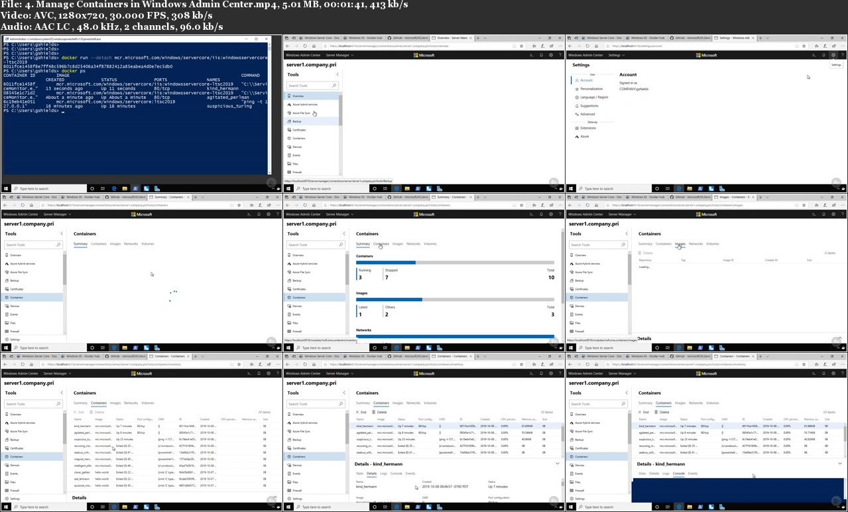Collapse Details chevron in the Console frame
This screenshot has width=848, height=512.
tap(840, 464)
